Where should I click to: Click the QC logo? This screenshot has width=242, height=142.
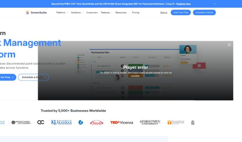[x=41, y=122]
